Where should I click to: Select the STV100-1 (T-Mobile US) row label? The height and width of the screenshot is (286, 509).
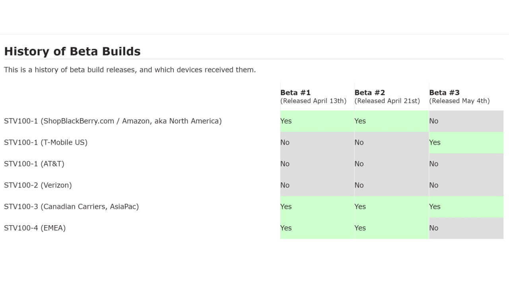pos(46,142)
